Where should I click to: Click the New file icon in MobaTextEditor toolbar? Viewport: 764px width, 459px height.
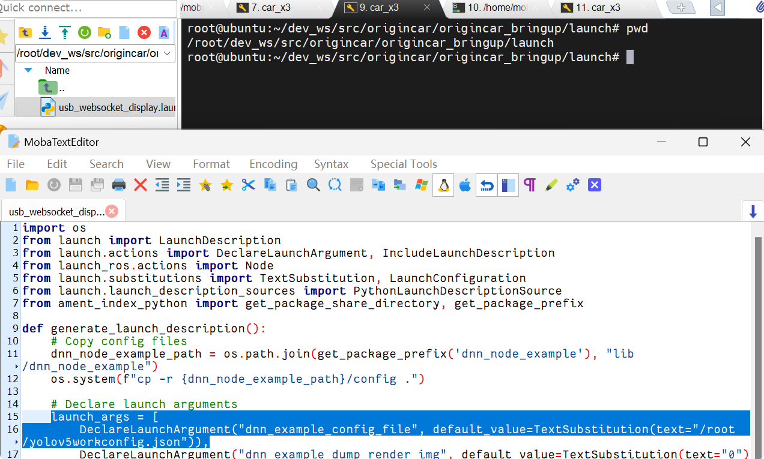pyautogui.click(x=11, y=185)
